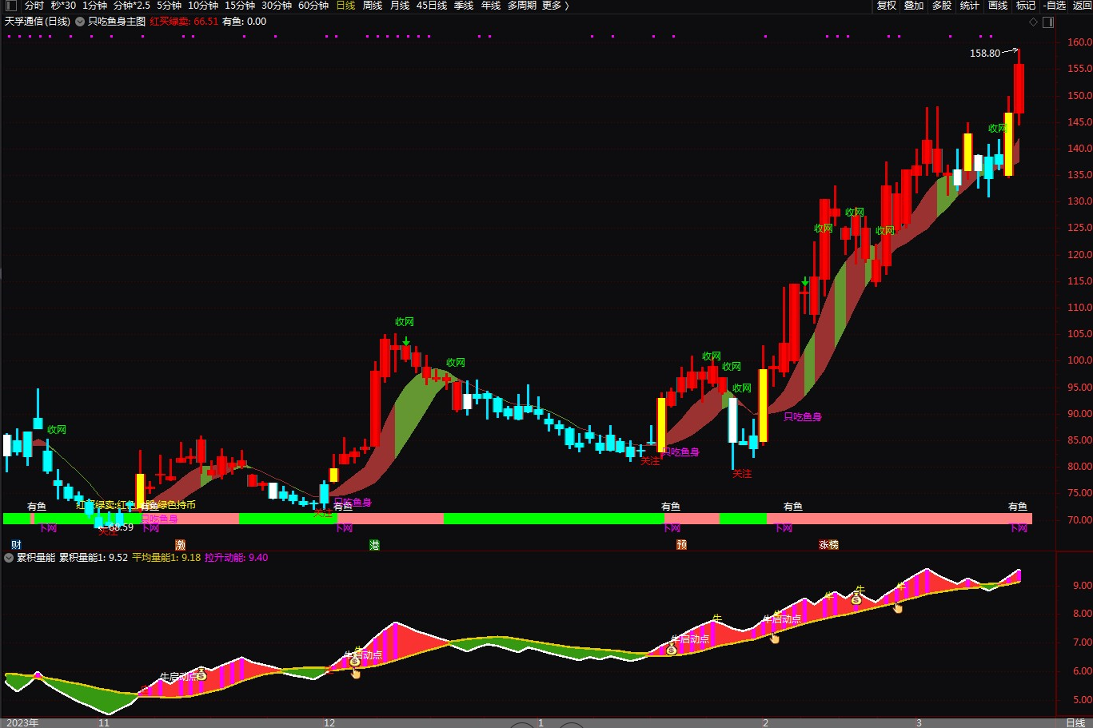The width and height of the screenshot is (1093, 728).
Task: Click the 拉升动能: 9.40 value
Action: click(236, 558)
